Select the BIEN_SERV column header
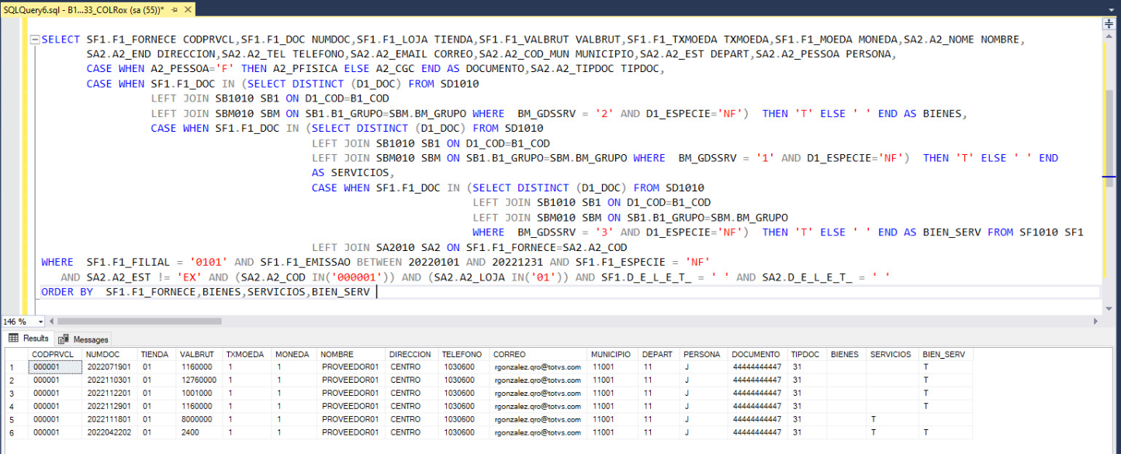Viewport: 1121px width, 454px height. 946,354
